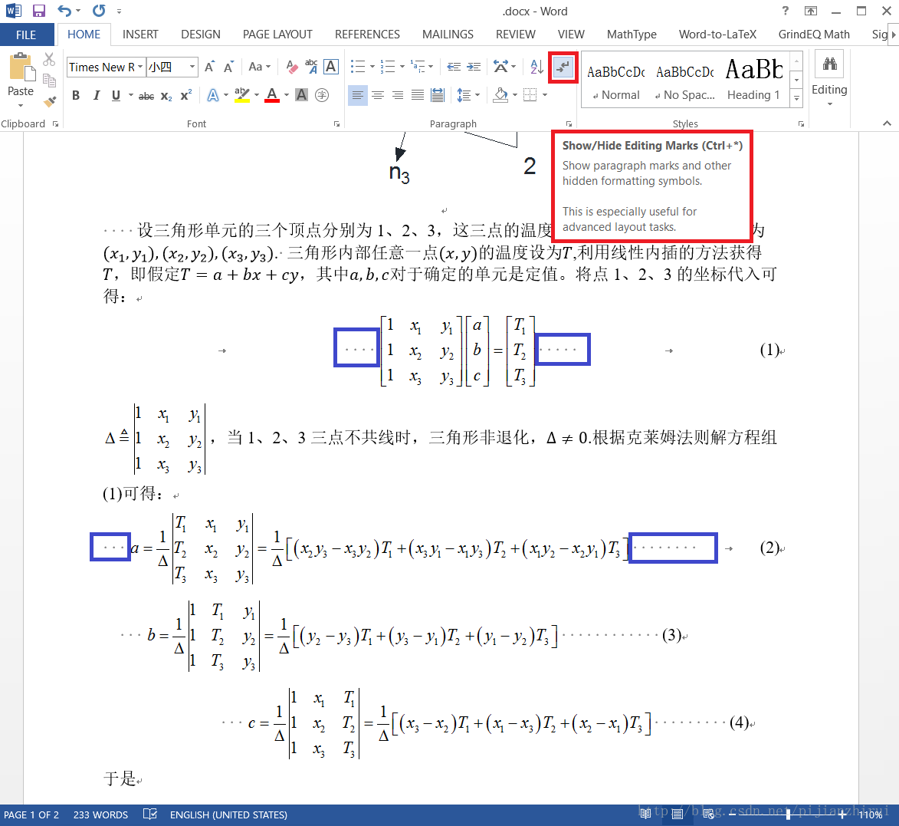Apply Character Shading icon
Image resolution: width=899 pixels, height=826 pixels.
[301, 95]
